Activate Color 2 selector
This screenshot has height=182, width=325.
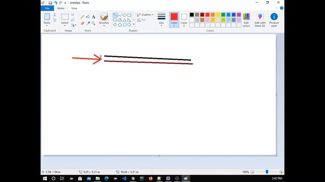point(184,20)
